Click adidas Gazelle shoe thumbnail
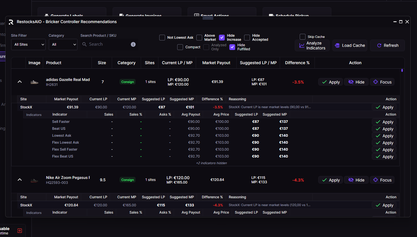 click(34, 82)
